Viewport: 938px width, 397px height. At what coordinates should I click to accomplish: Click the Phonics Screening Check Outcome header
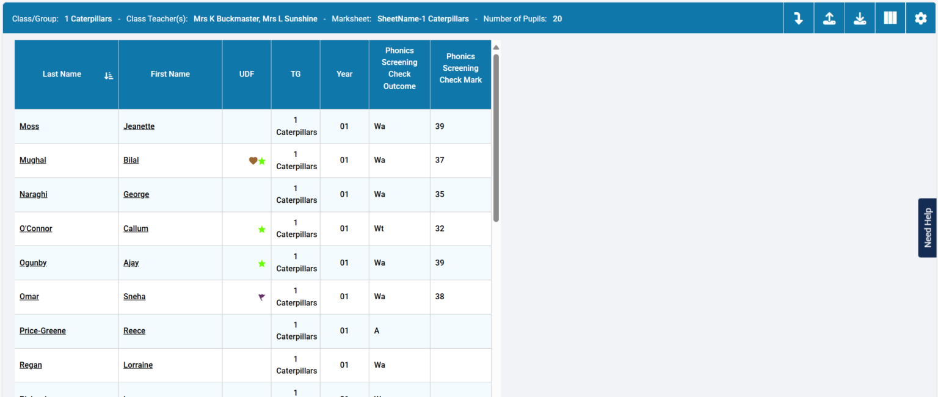tap(399, 68)
